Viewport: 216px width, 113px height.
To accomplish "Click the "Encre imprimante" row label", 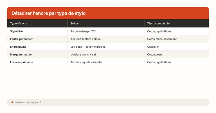I will [x=22, y=62].
